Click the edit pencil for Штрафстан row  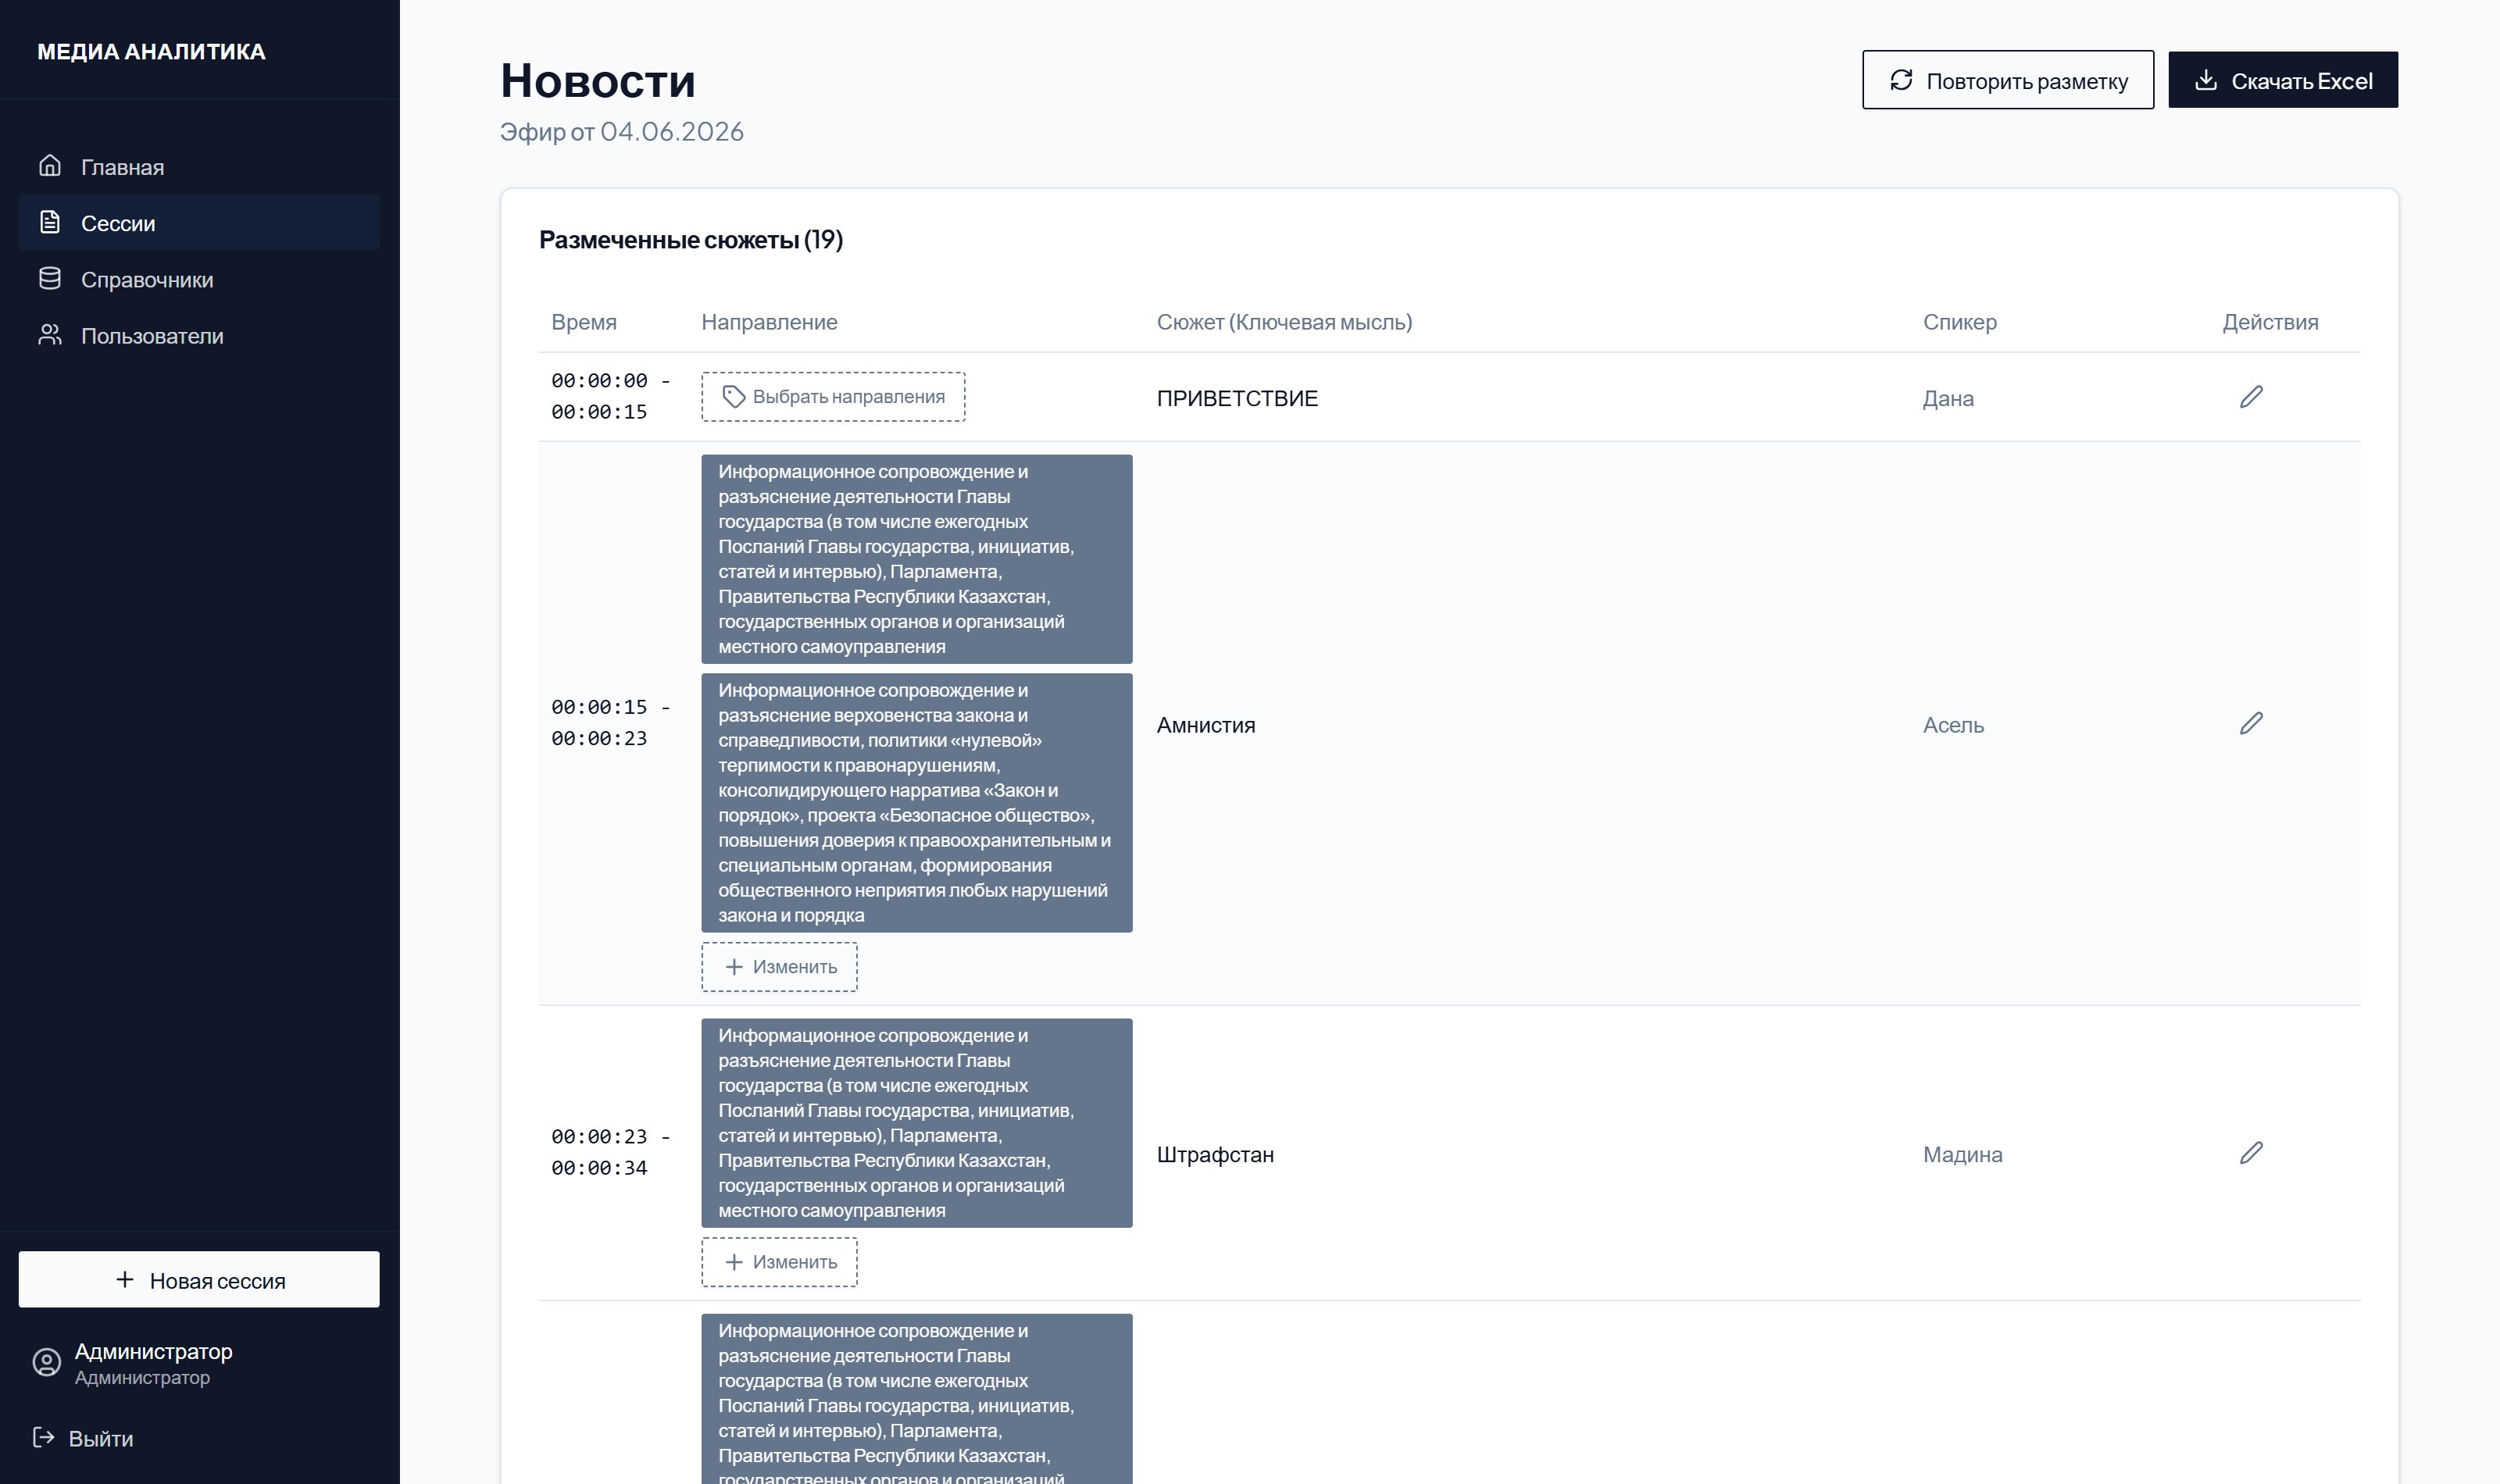tap(2251, 1153)
